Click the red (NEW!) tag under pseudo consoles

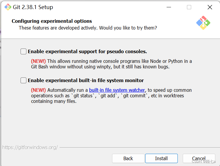[x=38, y=61]
